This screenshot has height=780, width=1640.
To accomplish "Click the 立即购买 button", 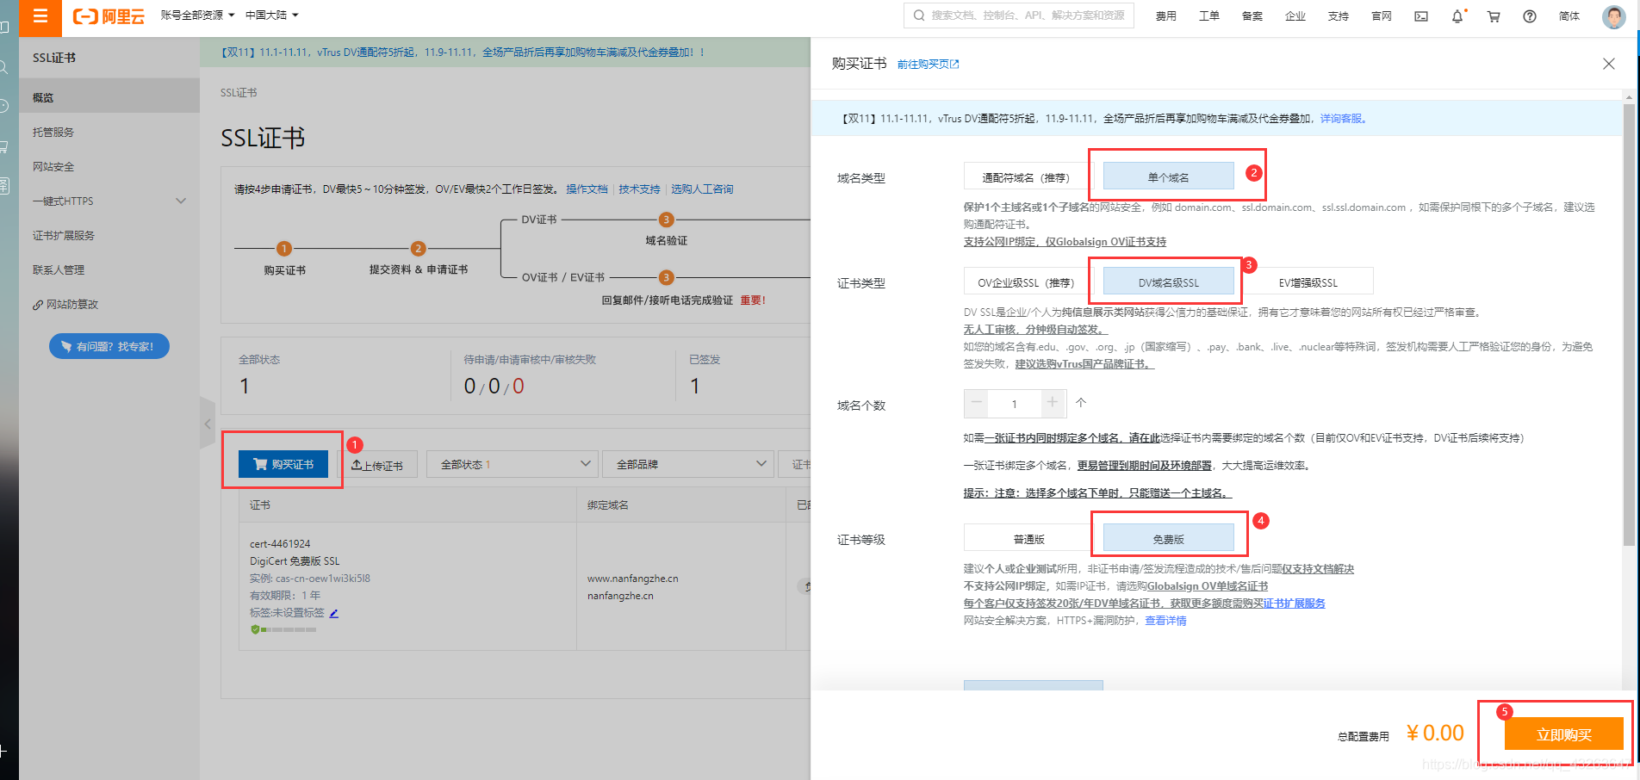I will point(1563,734).
